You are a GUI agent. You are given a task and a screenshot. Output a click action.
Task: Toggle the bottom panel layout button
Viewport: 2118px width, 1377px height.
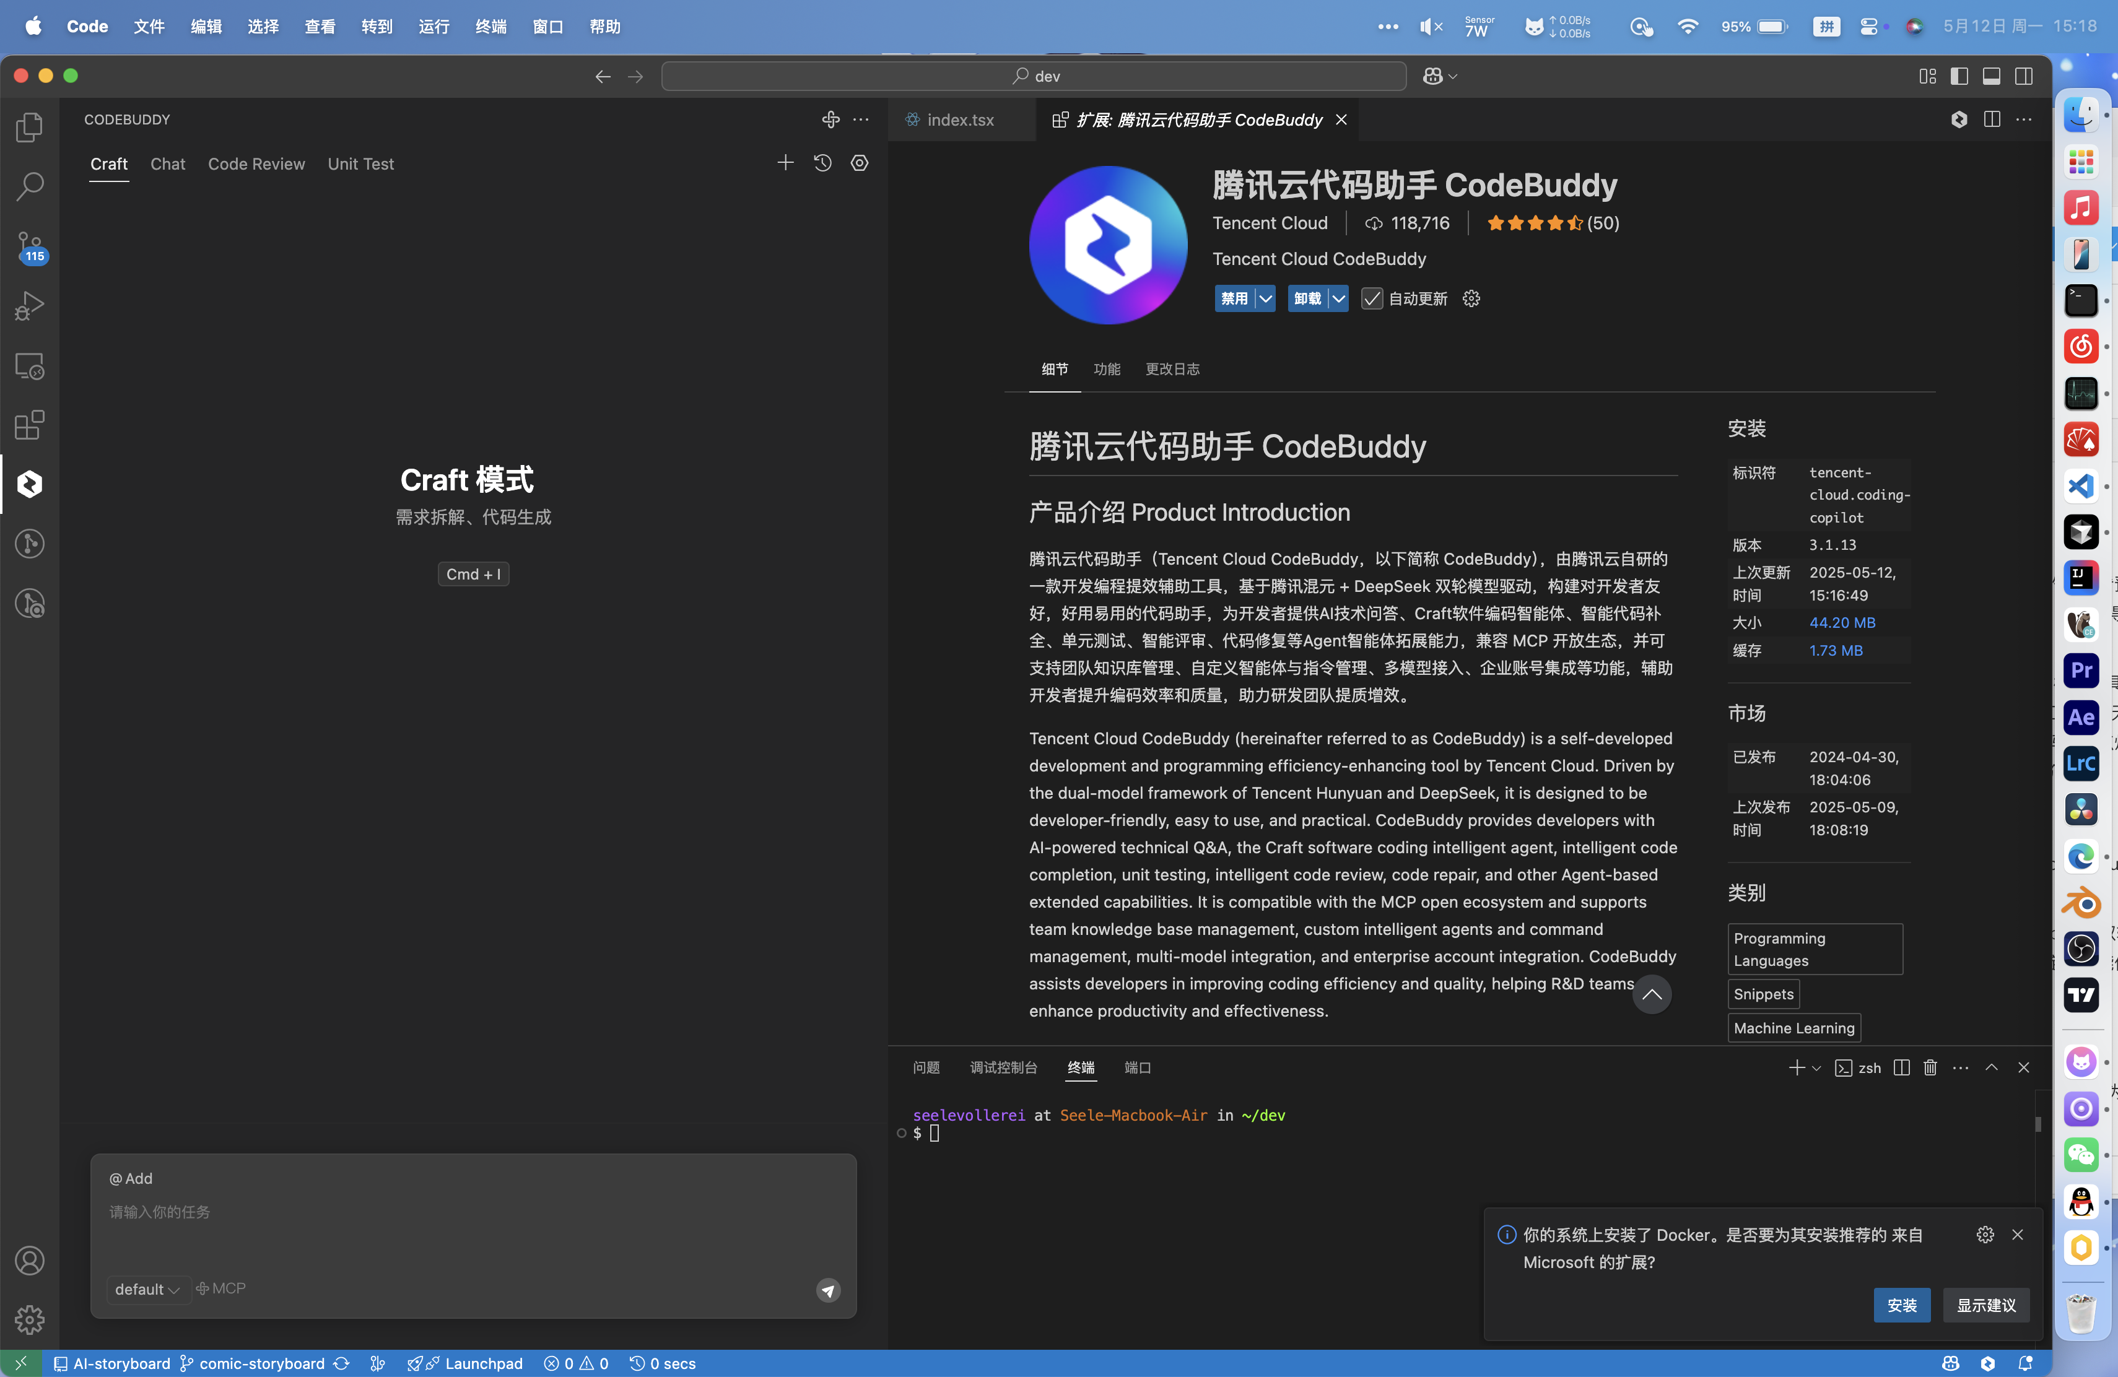pos(1991,77)
